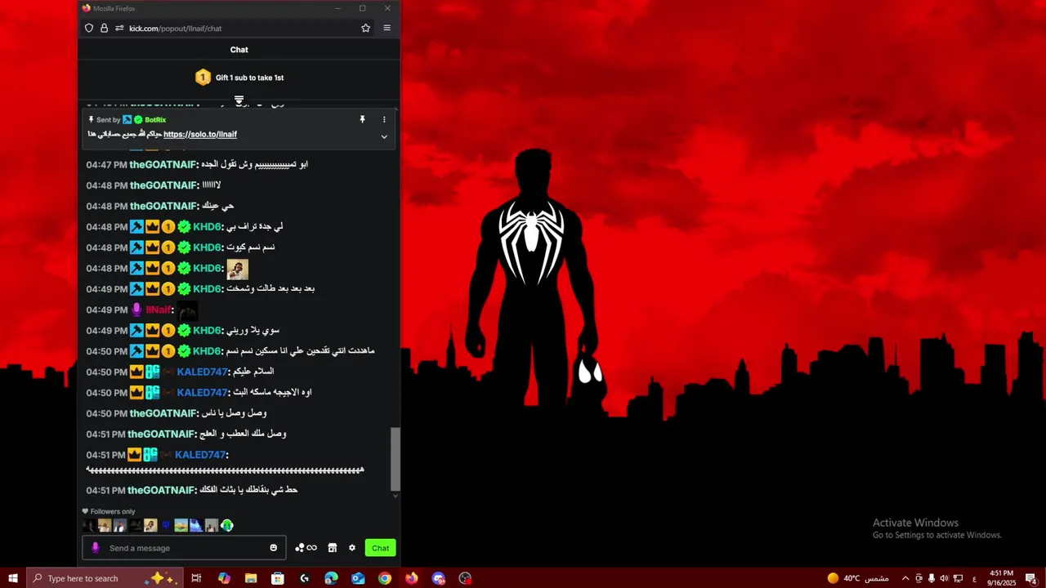Click KALED747 username in the 04:51 PM message
This screenshot has height=588, width=1046.
[x=199, y=455]
